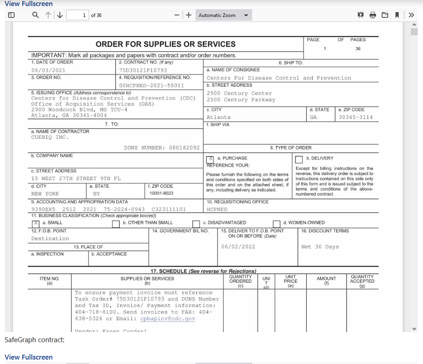Select contractor name CUEBIQ INC.
Image resolution: width=423 pixels, height=364 pixels.
point(50,137)
